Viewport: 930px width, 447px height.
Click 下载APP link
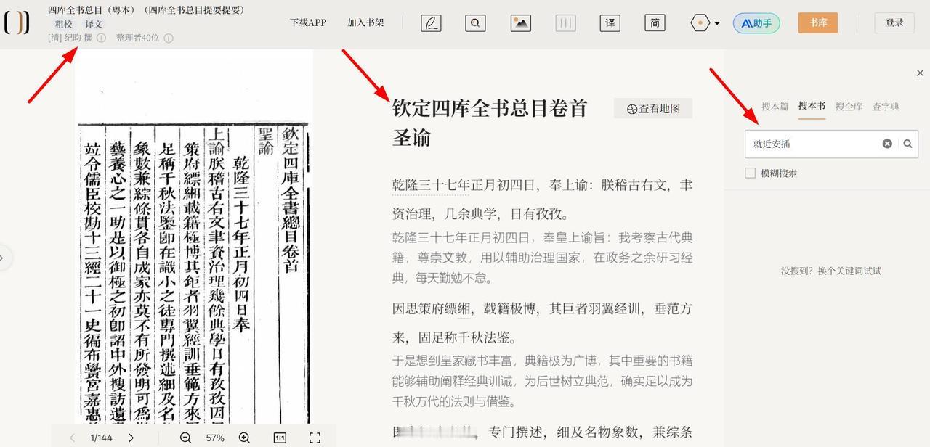[308, 22]
